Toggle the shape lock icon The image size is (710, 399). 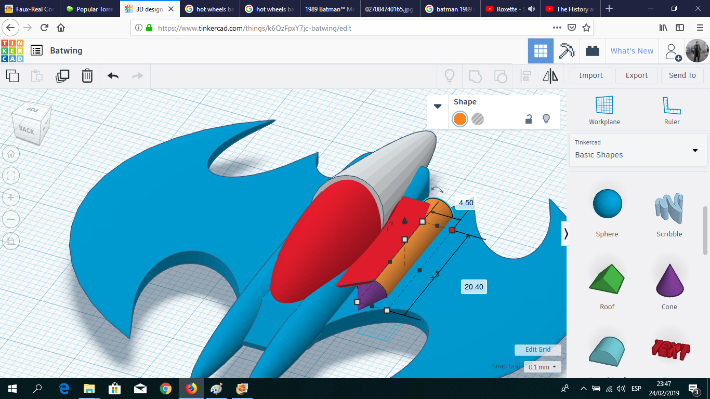[528, 119]
